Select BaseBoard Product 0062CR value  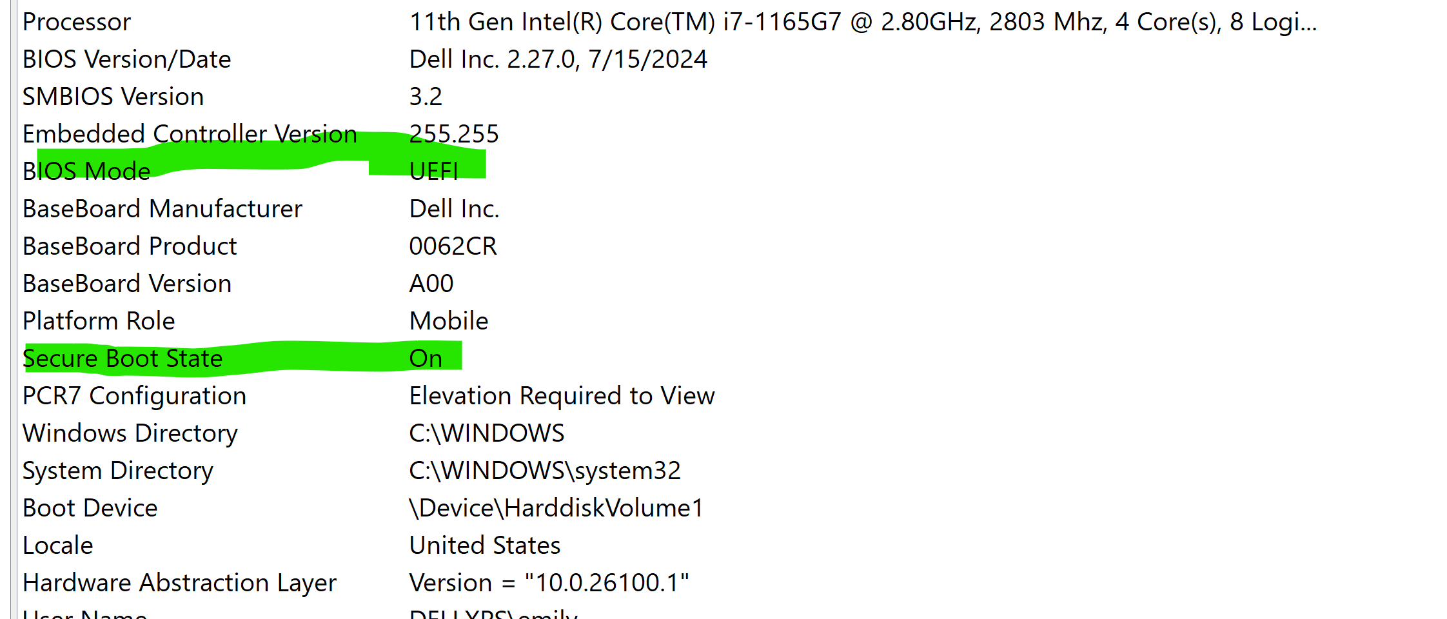[453, 246]
